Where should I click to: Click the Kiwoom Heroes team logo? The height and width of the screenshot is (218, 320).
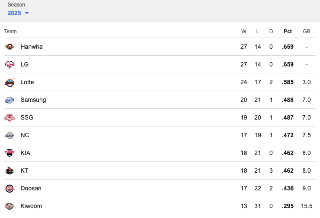pos(10,206)
